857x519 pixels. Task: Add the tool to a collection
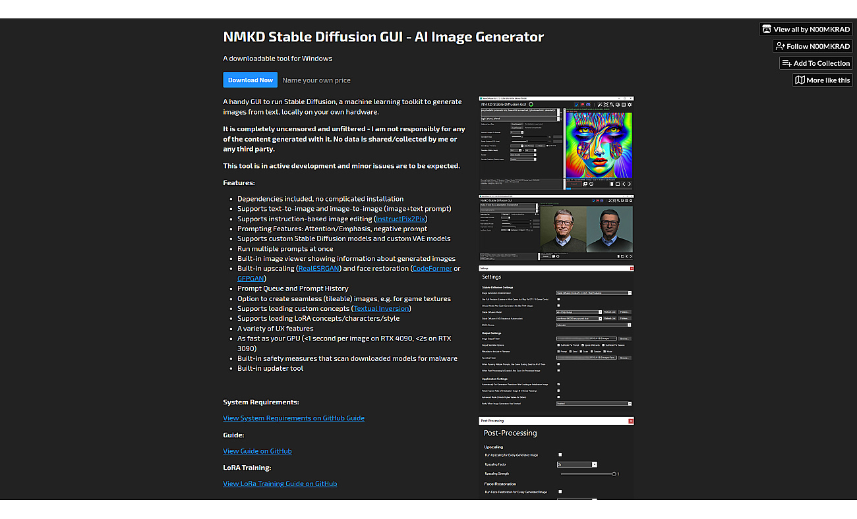tap(816, 63)
